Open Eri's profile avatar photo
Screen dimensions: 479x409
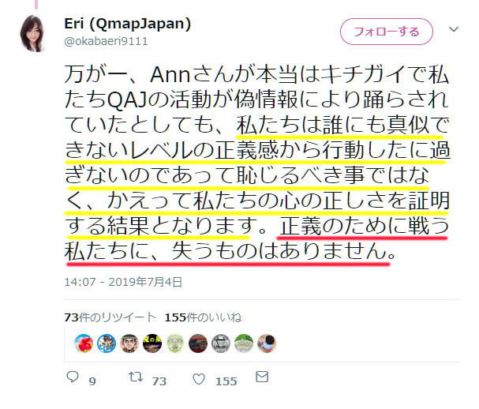point(32,34)
